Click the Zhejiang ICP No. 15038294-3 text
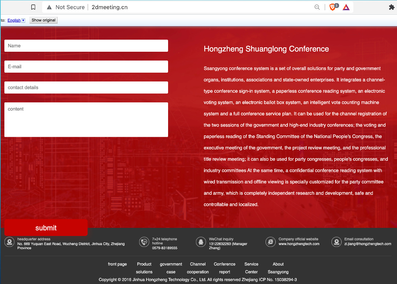The height and width of the screenshot is (284, 397). click(x=269, y=280)
